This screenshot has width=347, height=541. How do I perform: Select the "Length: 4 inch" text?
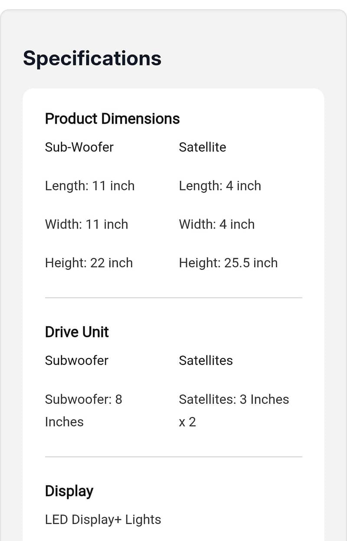point(220,186)
